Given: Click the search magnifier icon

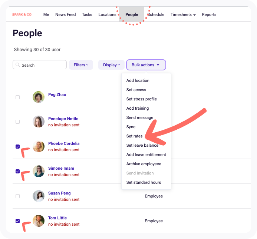Looking at the screenshot, I should [17, 65].
